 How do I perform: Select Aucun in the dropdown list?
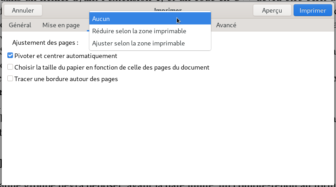(150, 19)
